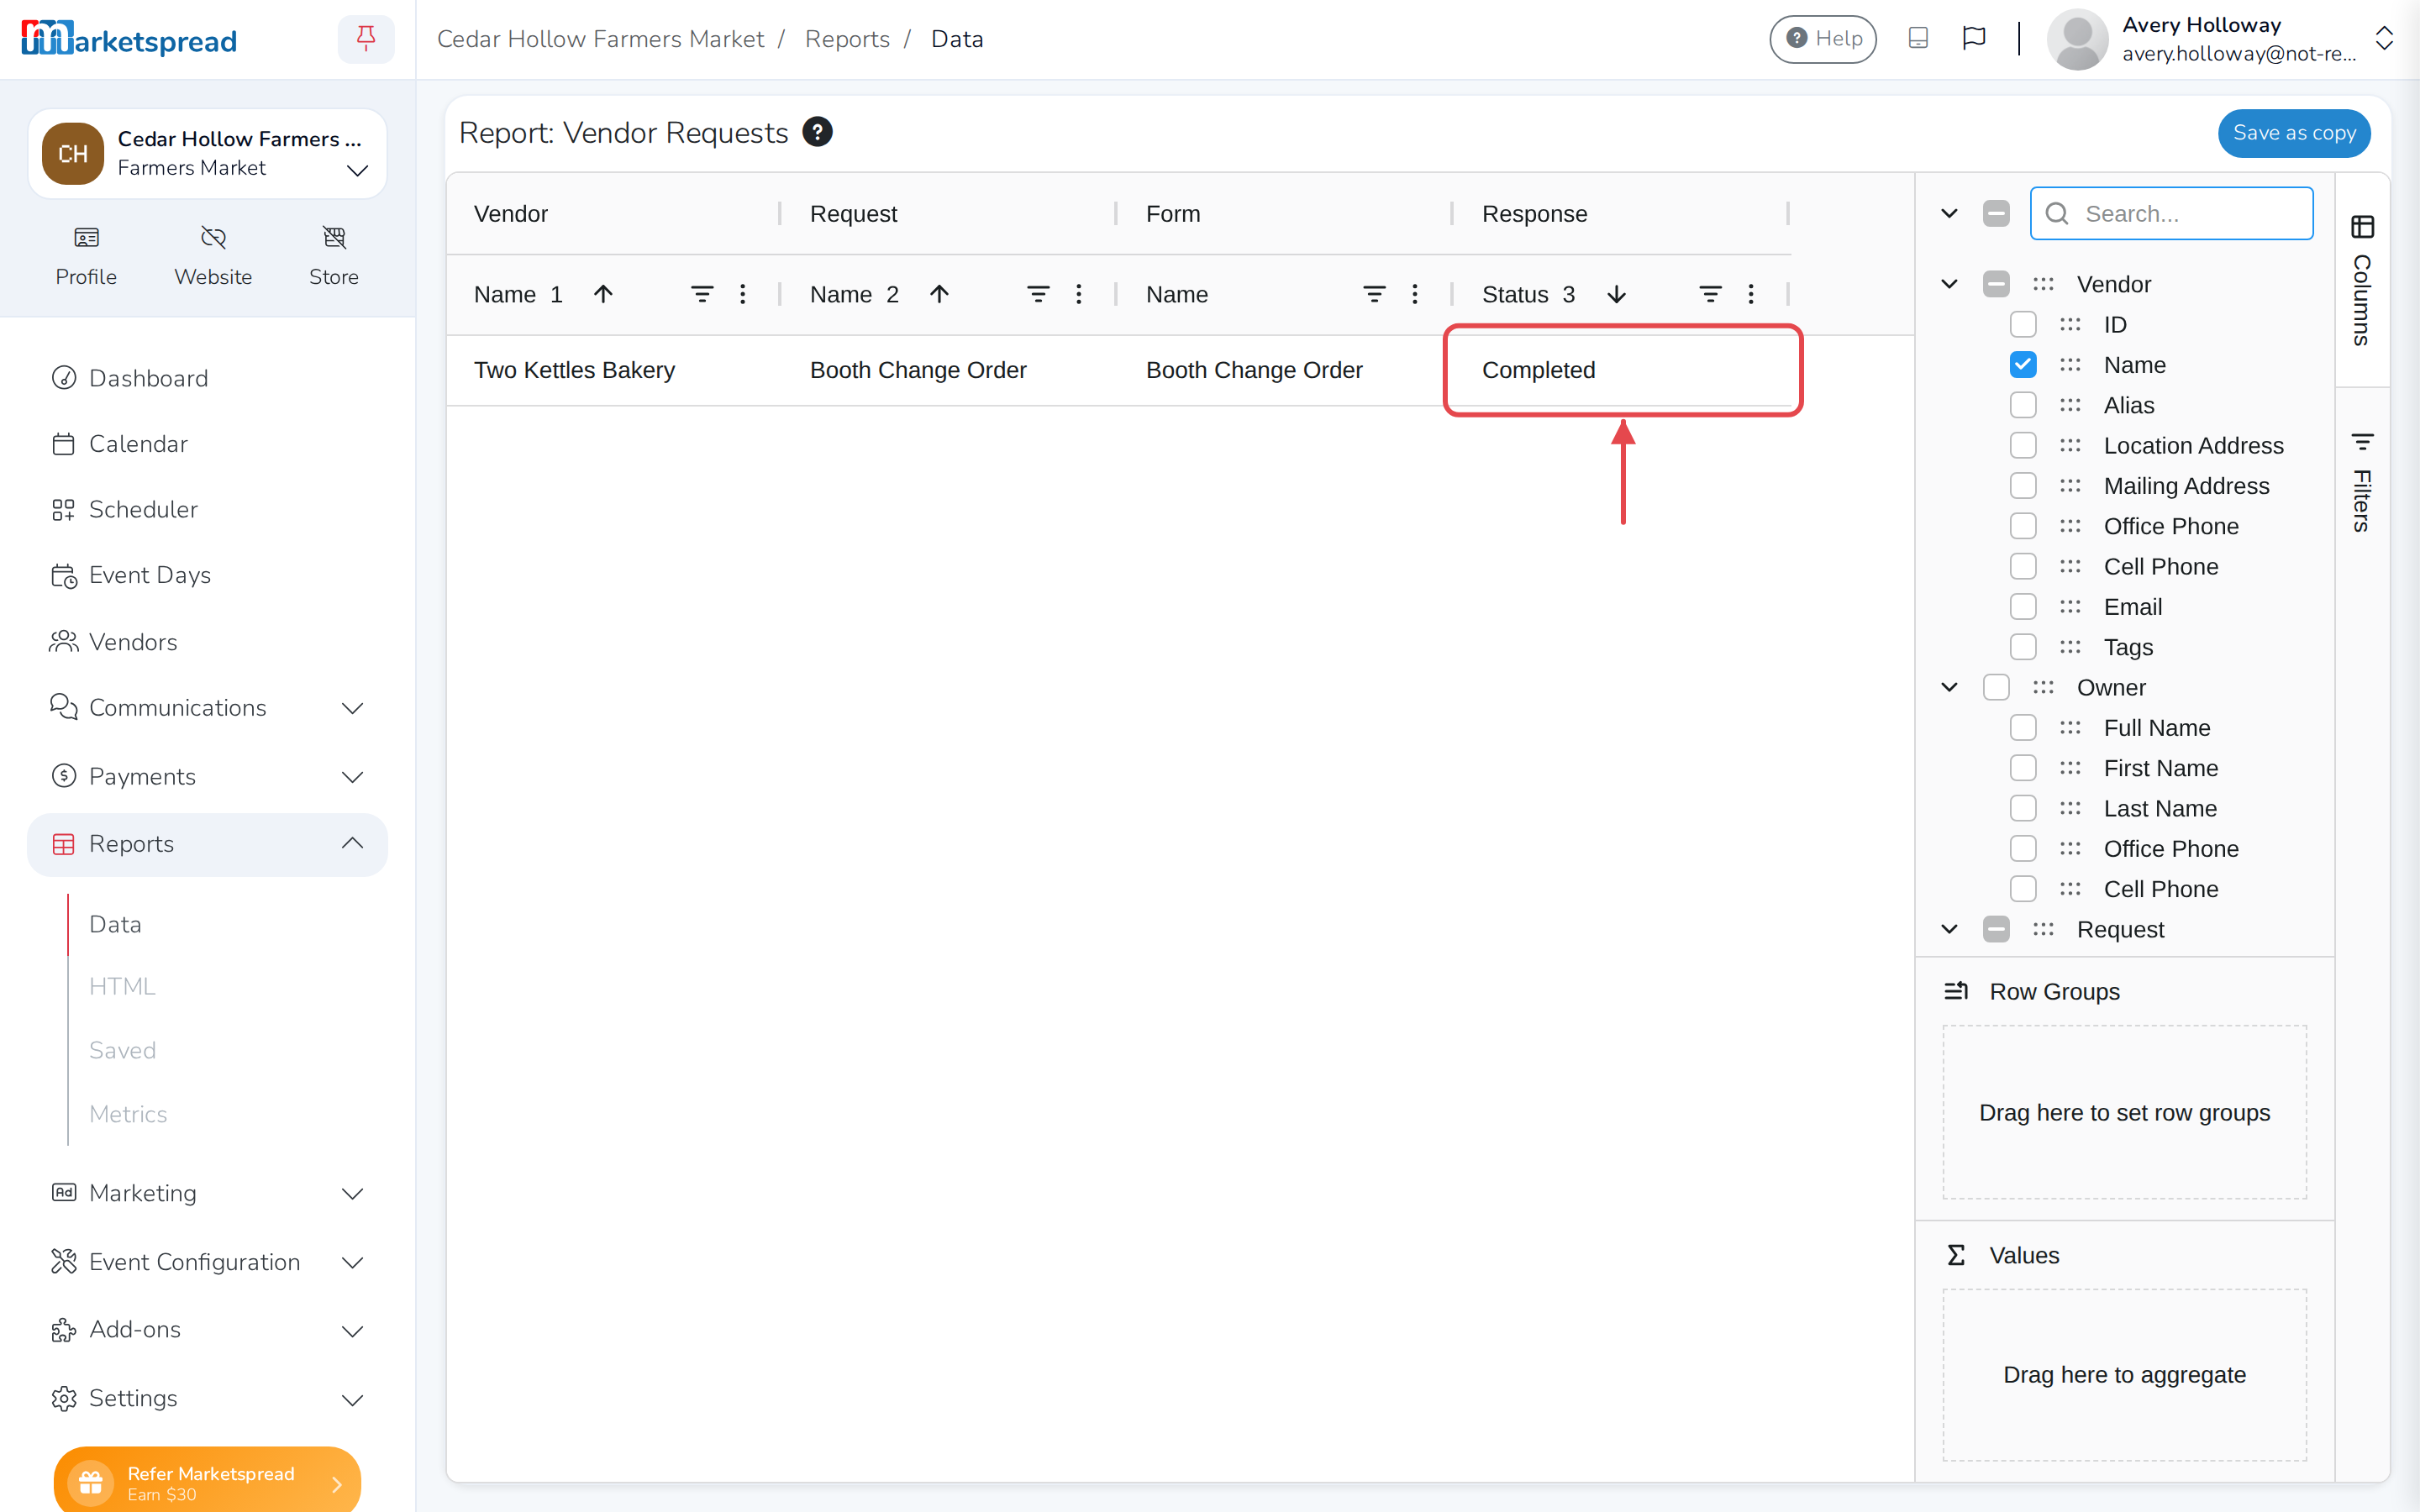
Task: Open filter for Request Name column
Action: coord(1038,294)
